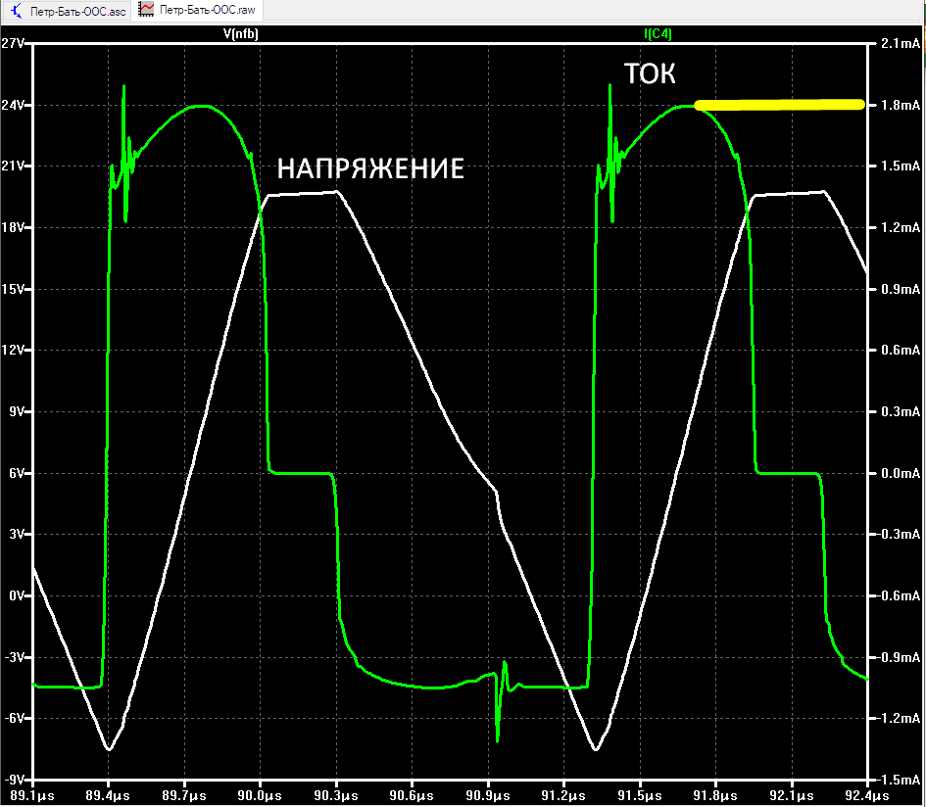The height and width of the screenshot is (807, 926).
Task: Click the 0V left axis label
Action: pyautogui.click(x=16, y=595)
